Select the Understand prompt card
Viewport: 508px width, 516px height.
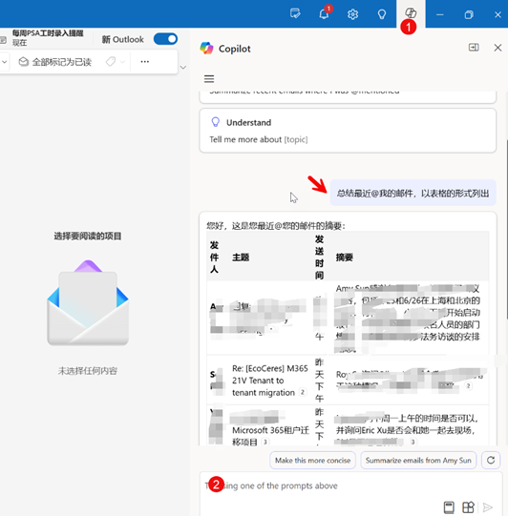tap(348, 131)
